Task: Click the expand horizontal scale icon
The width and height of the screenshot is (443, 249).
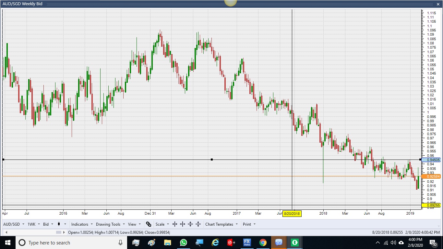Action: 175,224
